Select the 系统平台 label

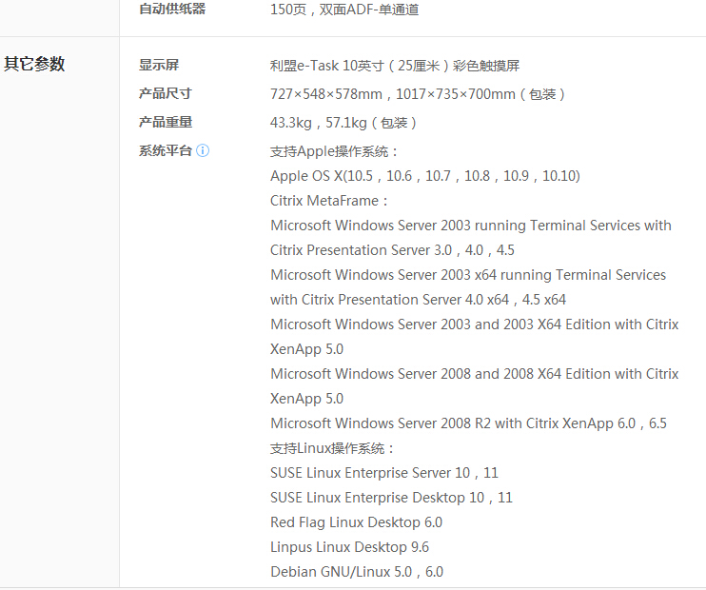(166, 150)
